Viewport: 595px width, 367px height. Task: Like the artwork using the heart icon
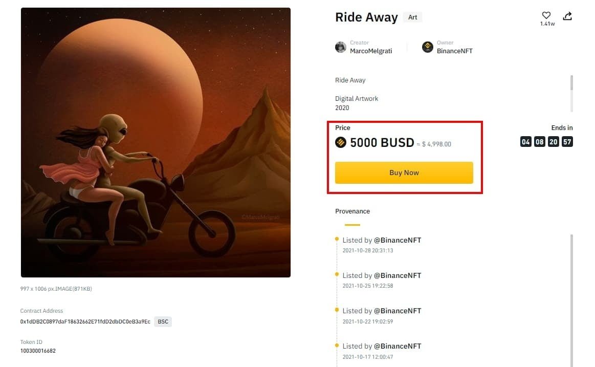[x=546, y=15]
